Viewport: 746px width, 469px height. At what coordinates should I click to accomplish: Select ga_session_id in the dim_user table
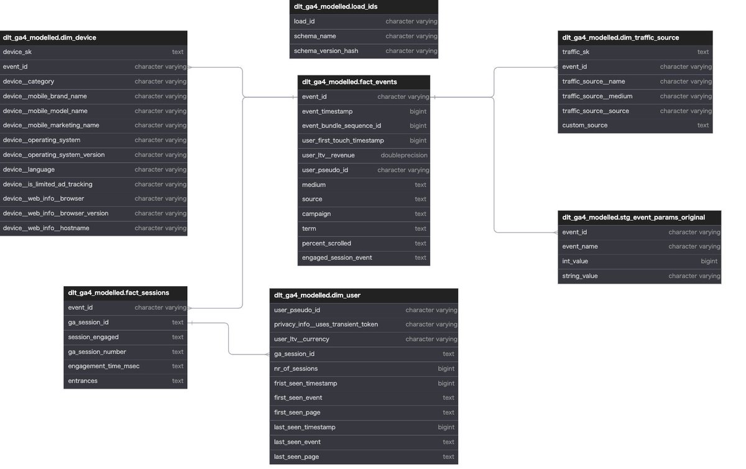[x=364, y=354]
